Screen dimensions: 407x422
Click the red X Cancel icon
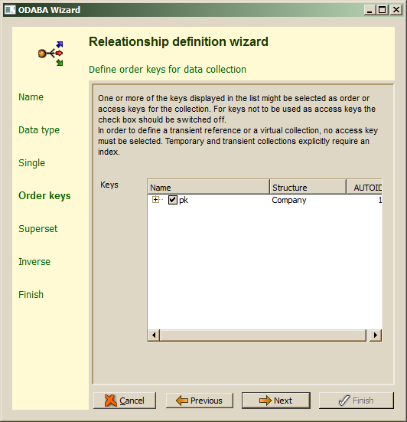click(x=110, y=401)
